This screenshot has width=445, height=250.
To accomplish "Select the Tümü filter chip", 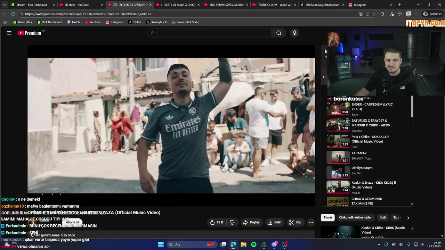I will point(327,217).
